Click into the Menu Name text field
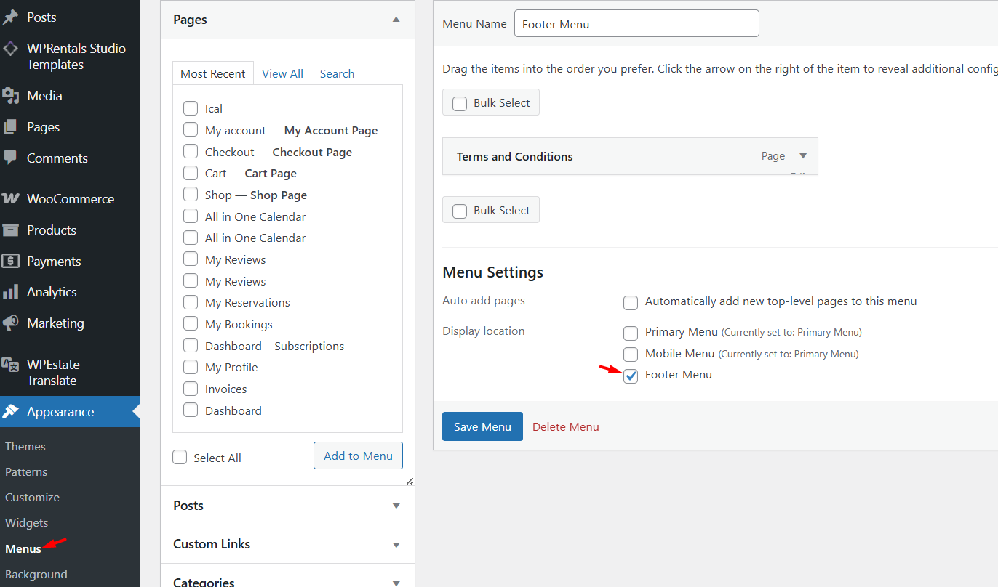The width and height of the screenshot is (998, 587). [636, 24]
